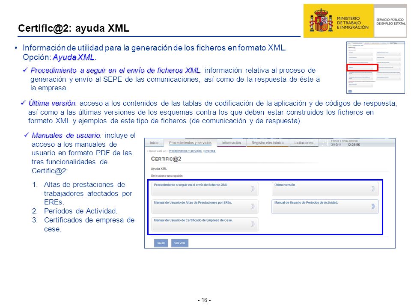Open the Inicio tab
Screen dimensions: 411x308
click(x=154, y=143)
